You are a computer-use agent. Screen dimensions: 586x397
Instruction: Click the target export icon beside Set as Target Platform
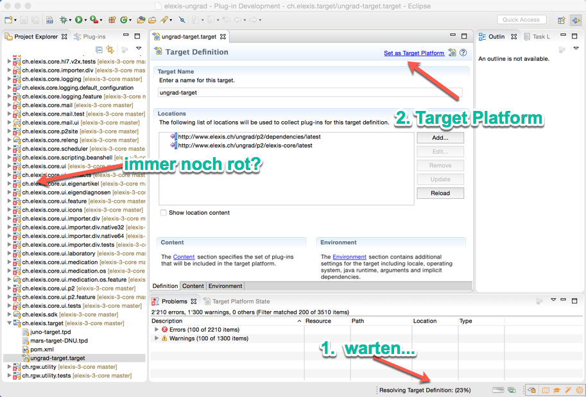pyautogui.click(x=452, y=53)
